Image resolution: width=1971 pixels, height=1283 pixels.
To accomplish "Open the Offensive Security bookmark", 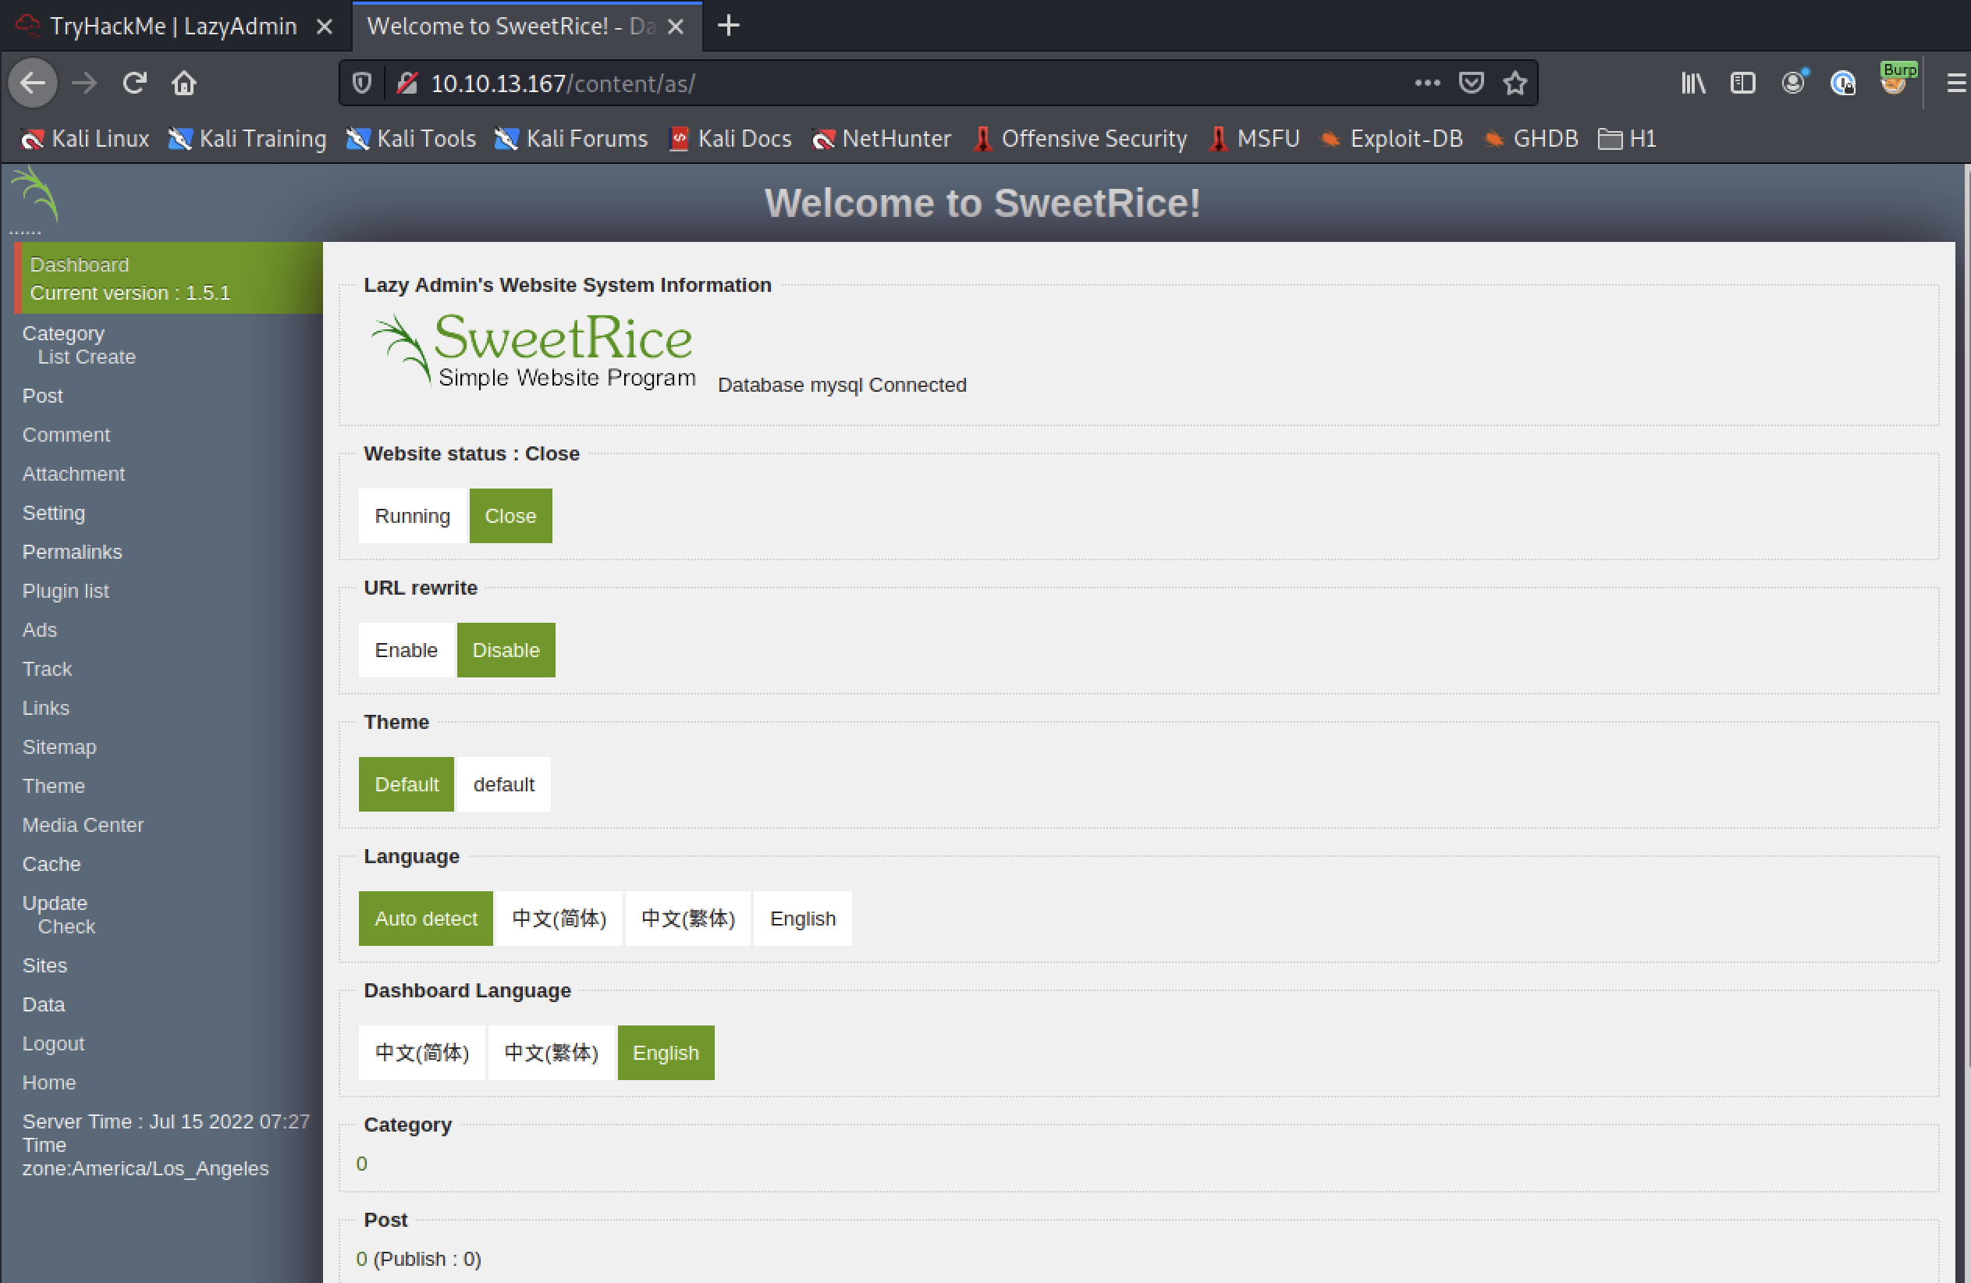I will 1080,138.
